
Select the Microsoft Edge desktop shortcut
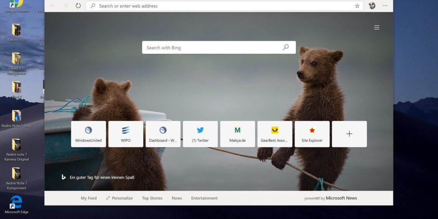click(x=16, y=204)
